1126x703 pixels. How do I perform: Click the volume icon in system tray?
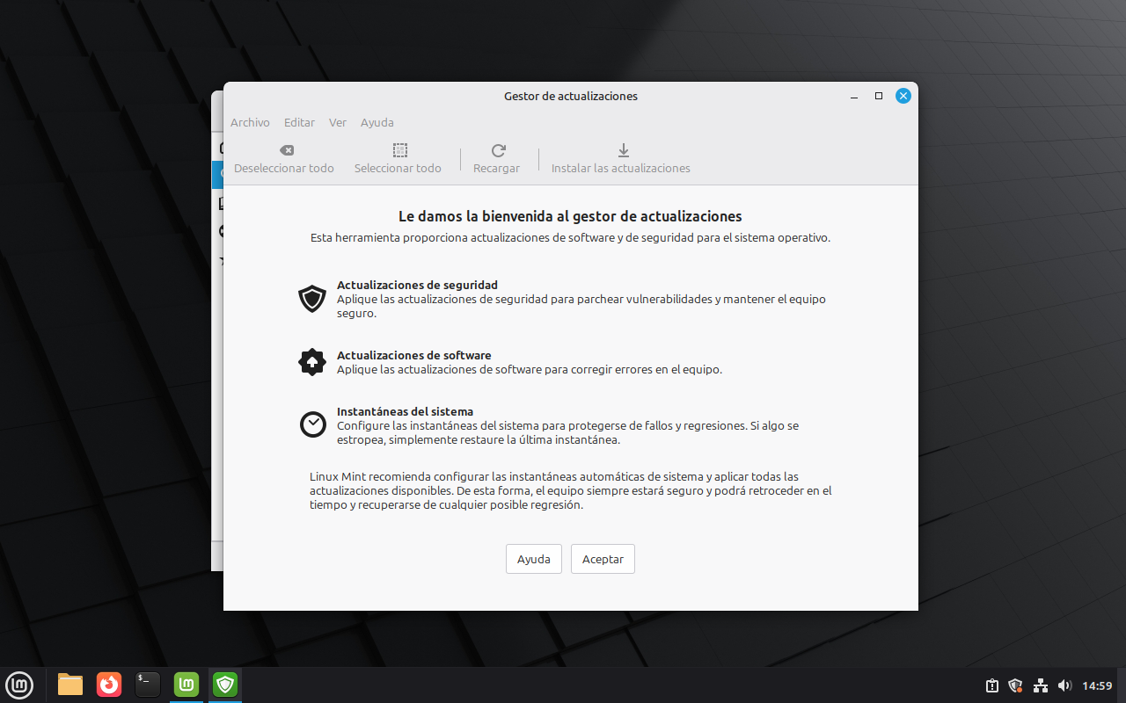click(1064, 685)
